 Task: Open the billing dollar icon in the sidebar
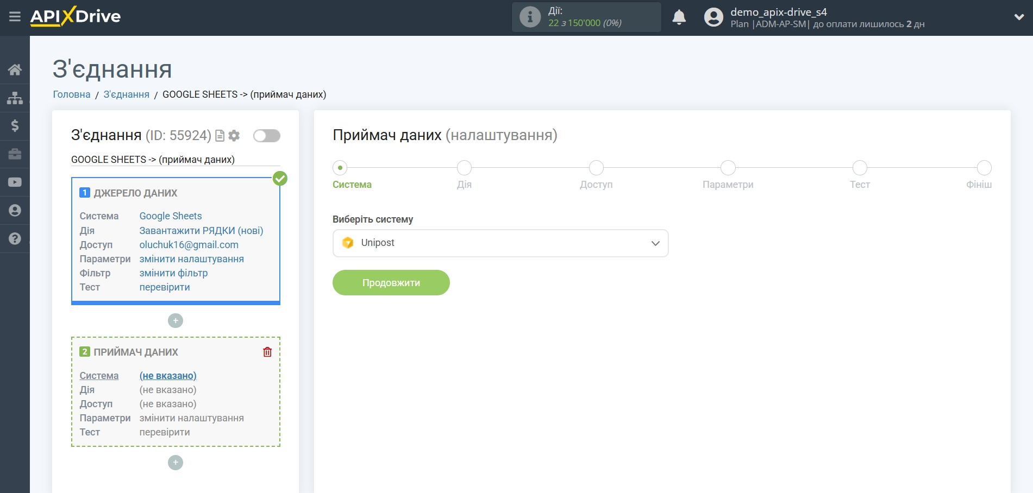tap(15, 126)
